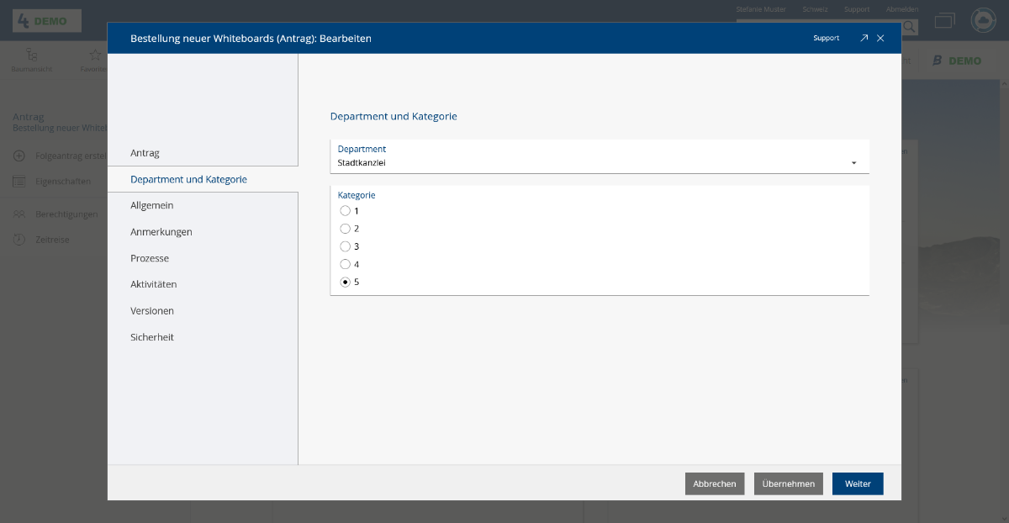Image resolution: width=1009 pixels, height=523 pixels.
Task: Click the Weiter button
Action: pyautogui.click(x=858, y=483)
